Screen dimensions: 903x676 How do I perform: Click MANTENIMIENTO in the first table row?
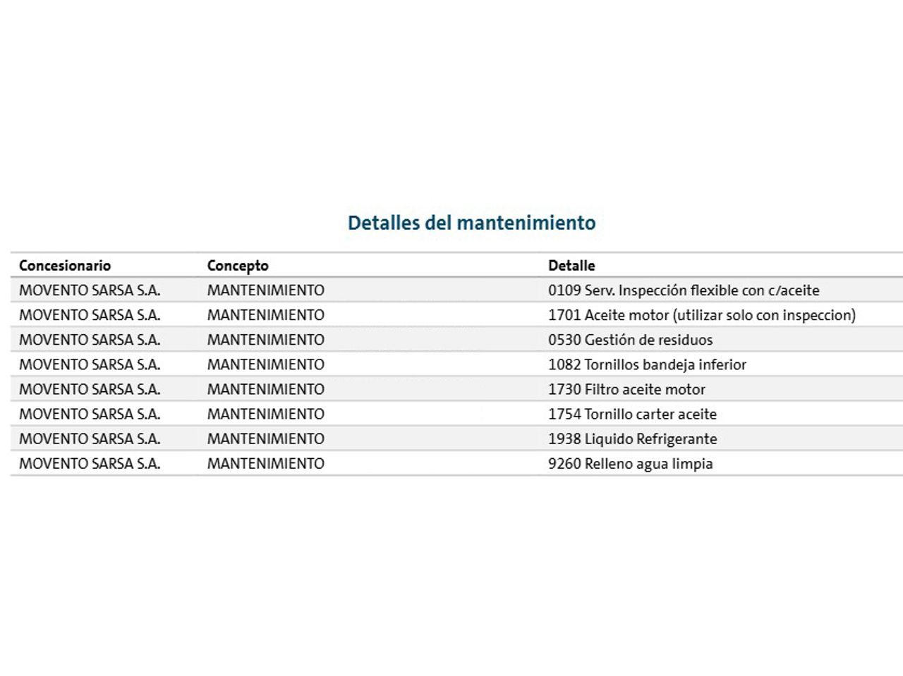(266, 290)
